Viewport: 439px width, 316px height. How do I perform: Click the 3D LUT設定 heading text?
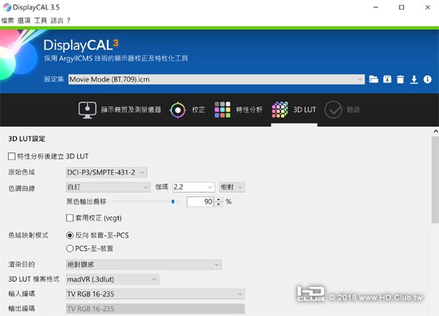pos(26,139)
